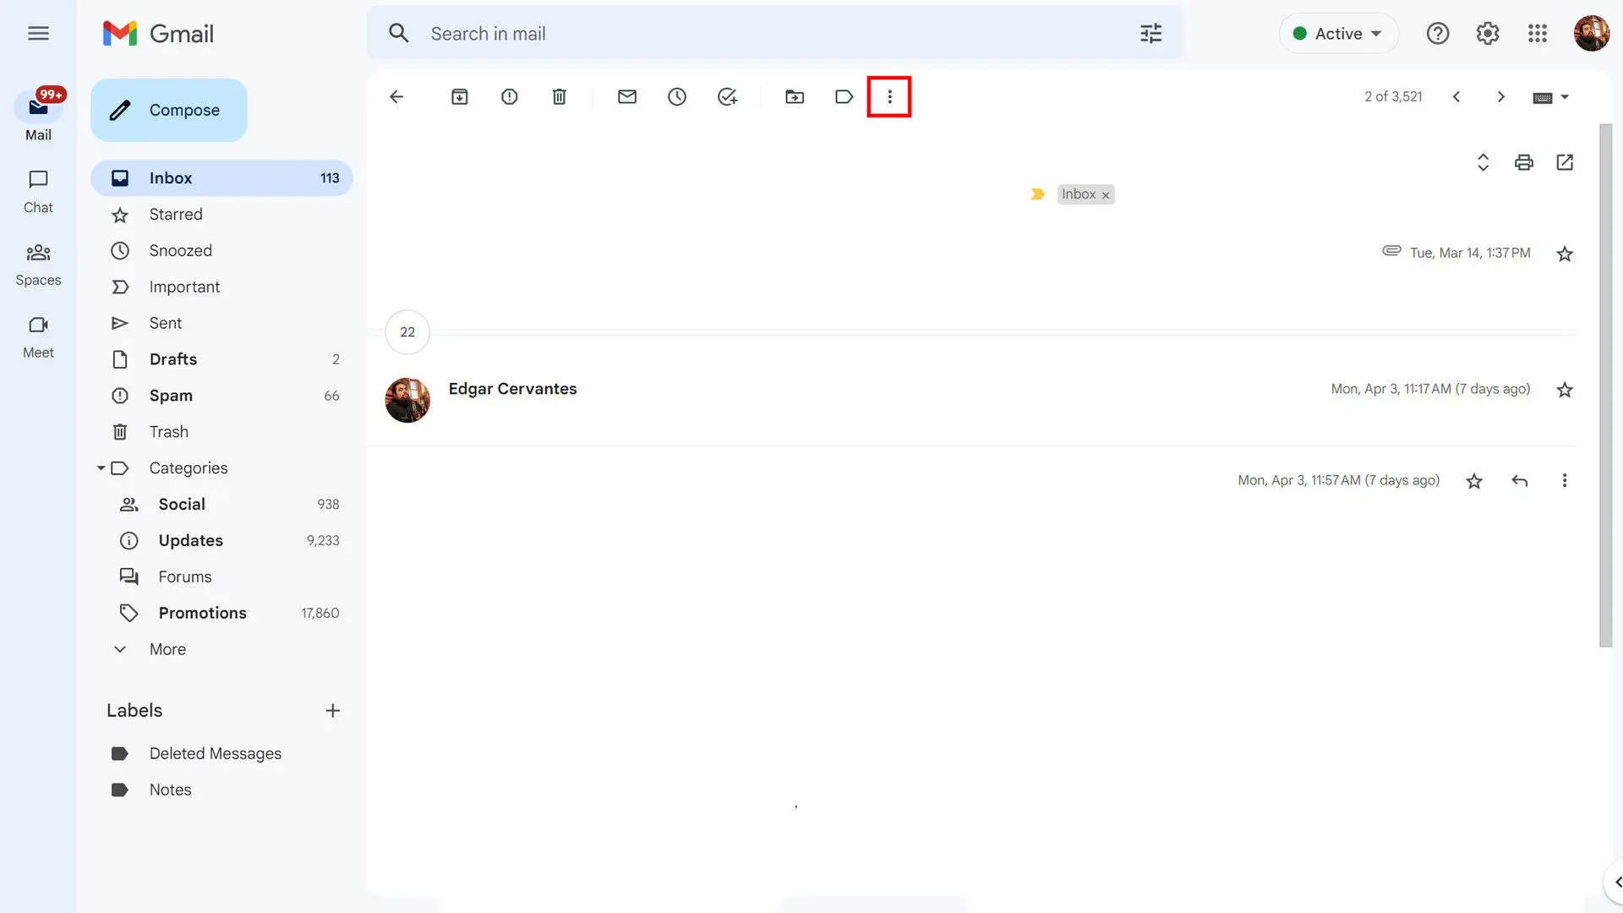Viewport: 1623px width, 913px height.
Task: Open Promotions category
Action: coord(221,614)
